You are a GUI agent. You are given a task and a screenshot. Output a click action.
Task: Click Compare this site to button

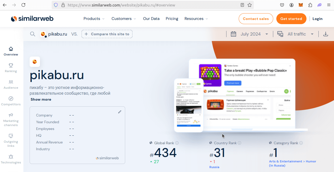[x=107, y=34]
